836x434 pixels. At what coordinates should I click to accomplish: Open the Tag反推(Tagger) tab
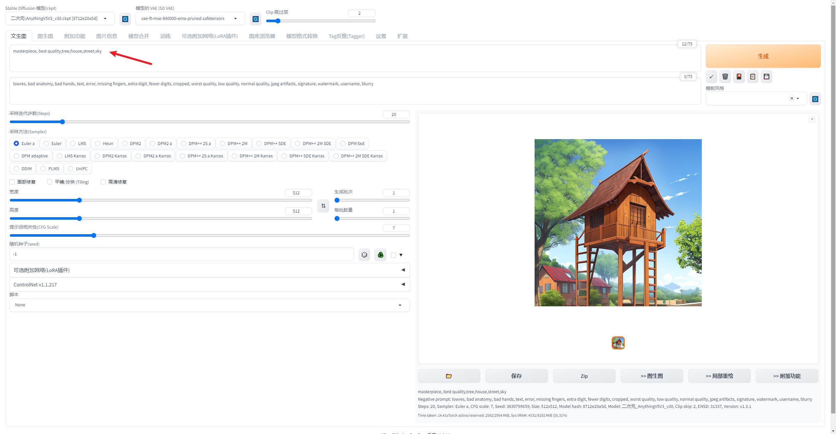(346, 36)
